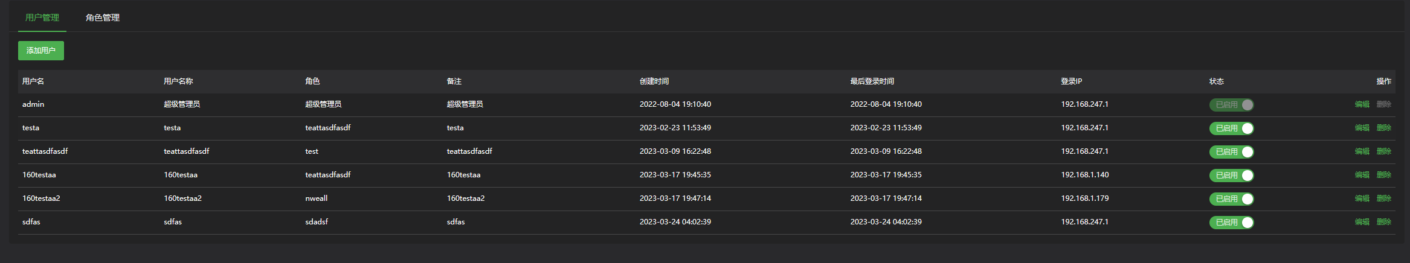Click the 添加用户 button
1410x263 pixels.
pyautogui.click(x=41, y=51)
